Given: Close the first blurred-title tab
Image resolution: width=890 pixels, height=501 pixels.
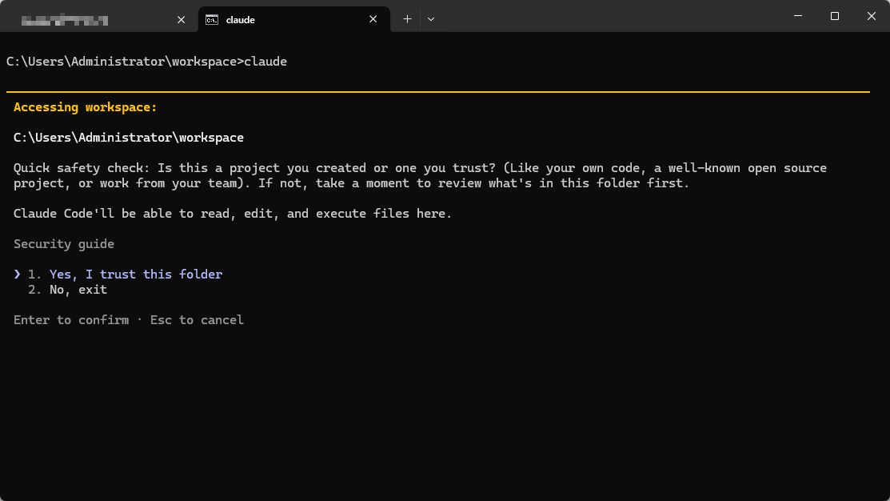Looking at the screenshot, I should 181,19.
